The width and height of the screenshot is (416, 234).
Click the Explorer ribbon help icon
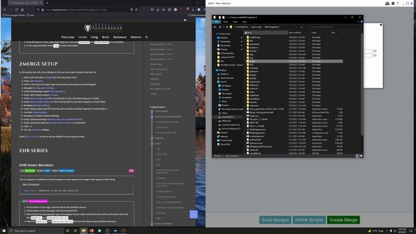click(x=361, y=21)
